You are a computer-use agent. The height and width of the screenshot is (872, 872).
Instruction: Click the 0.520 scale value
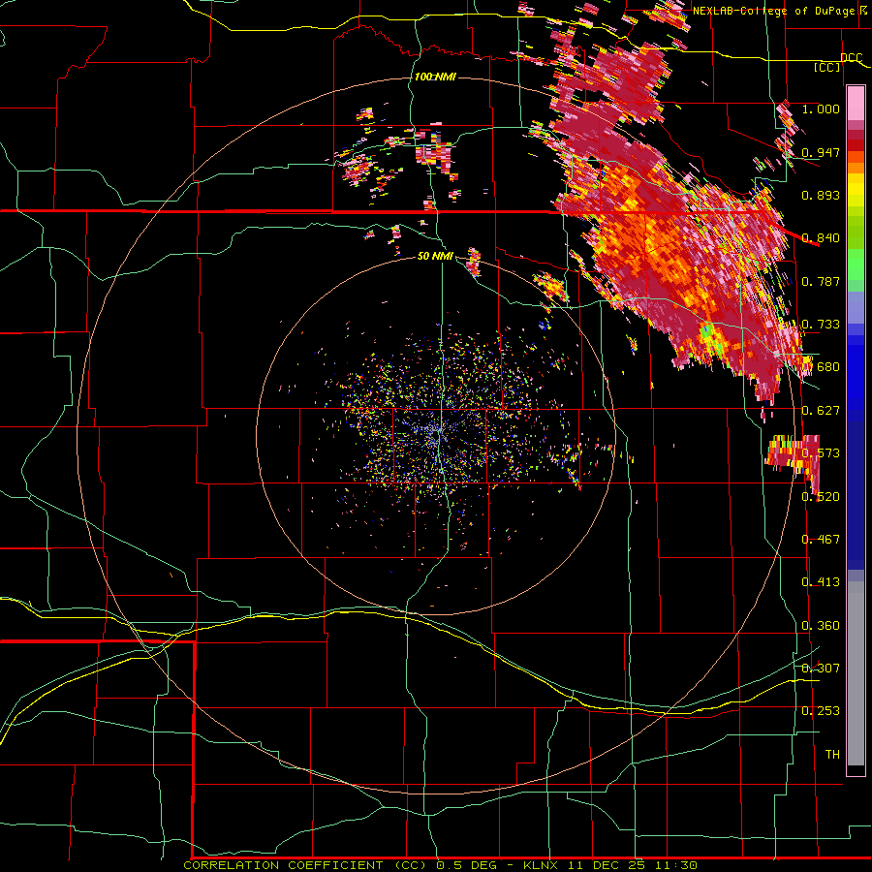tap(821, 497)
